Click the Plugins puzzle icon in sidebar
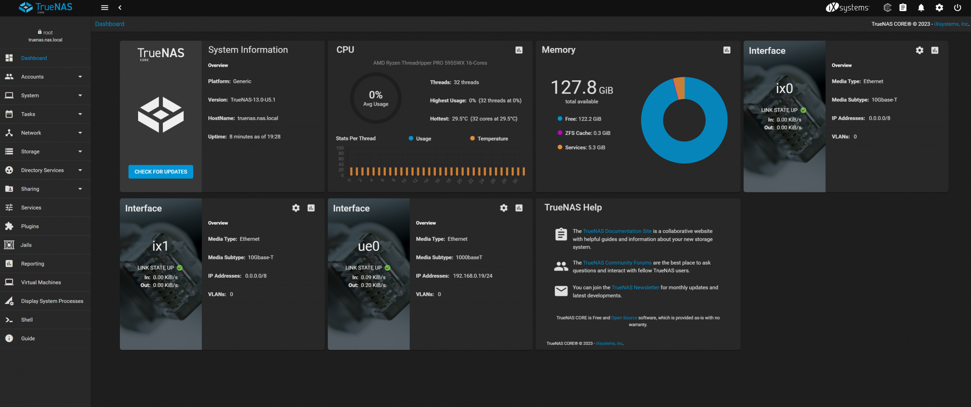This screenshot has height=407, width=971. (9, 226)
